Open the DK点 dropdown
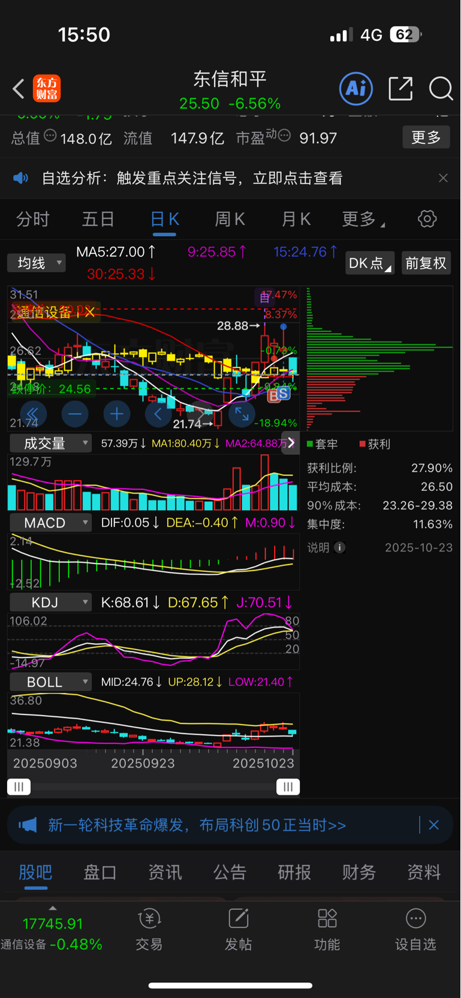The height and width of the screenshot is (998, 461). [370, 263]
